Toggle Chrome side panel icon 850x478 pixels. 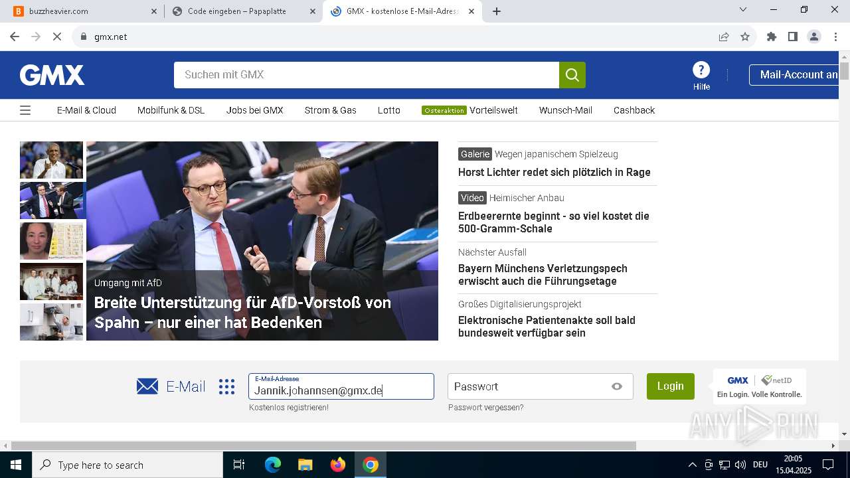(793, 37)
